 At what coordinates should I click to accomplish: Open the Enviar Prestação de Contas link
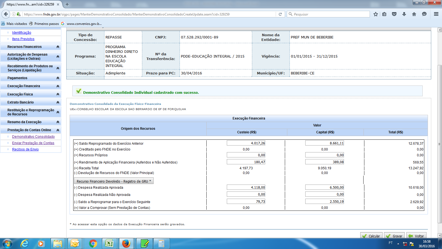(x=33, y=143)
